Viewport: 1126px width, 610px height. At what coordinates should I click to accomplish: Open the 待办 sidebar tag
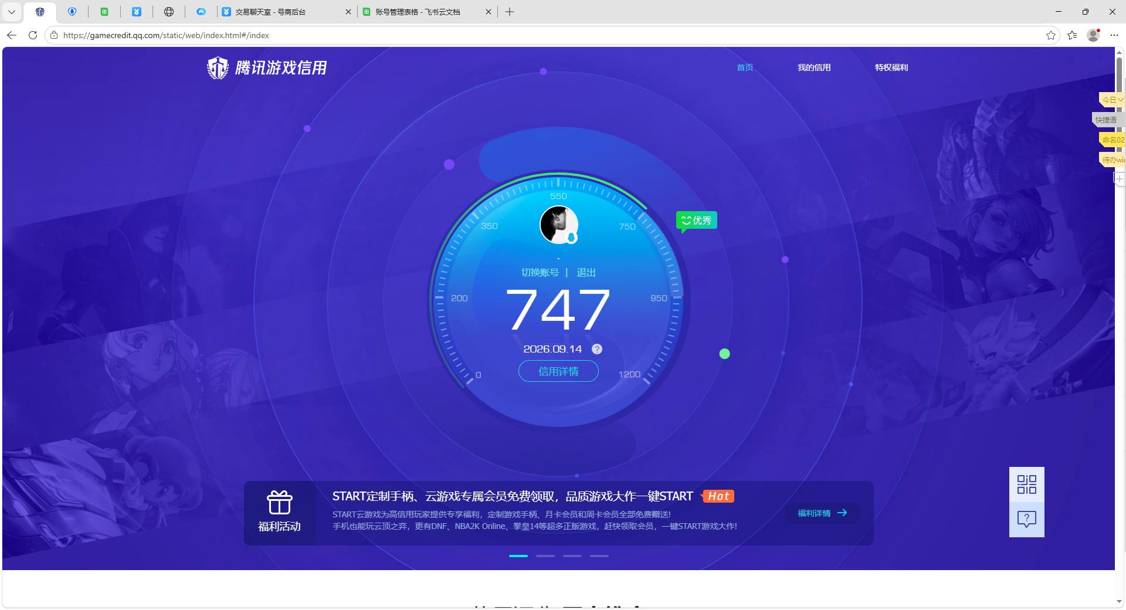1112,160
